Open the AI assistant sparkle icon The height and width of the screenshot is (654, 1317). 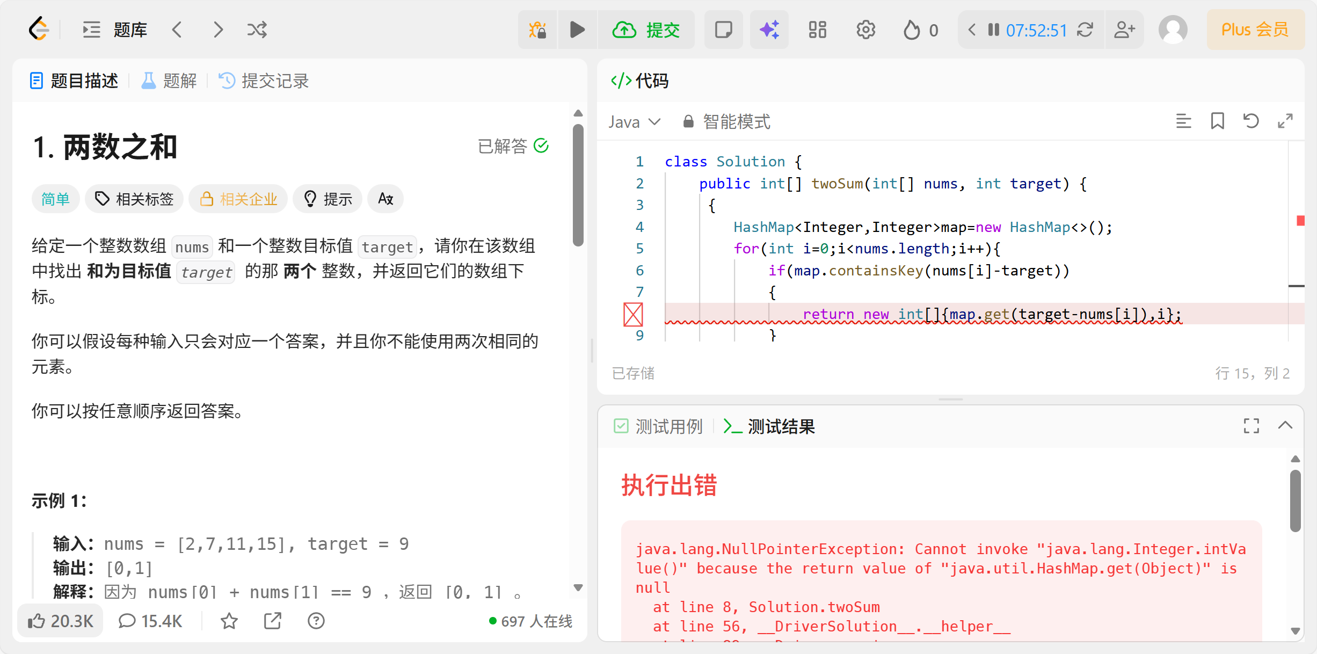(x=769, y=30)
